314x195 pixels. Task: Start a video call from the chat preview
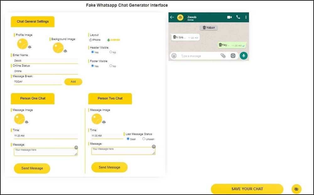pos(230,17)
